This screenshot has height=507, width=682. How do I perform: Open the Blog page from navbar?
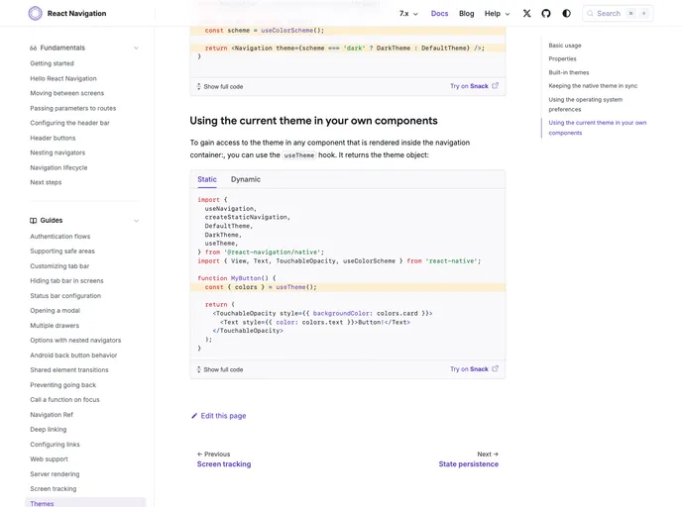(x=466, y=14)
